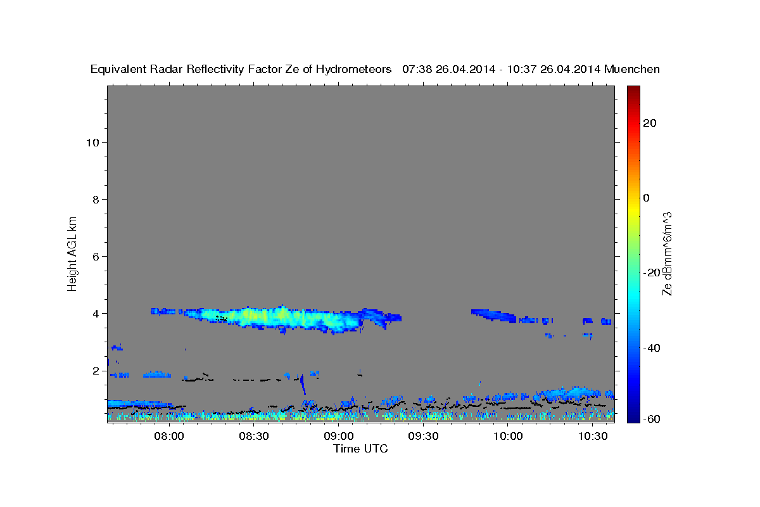Click the height tick label '6'

tap(96, 256)
